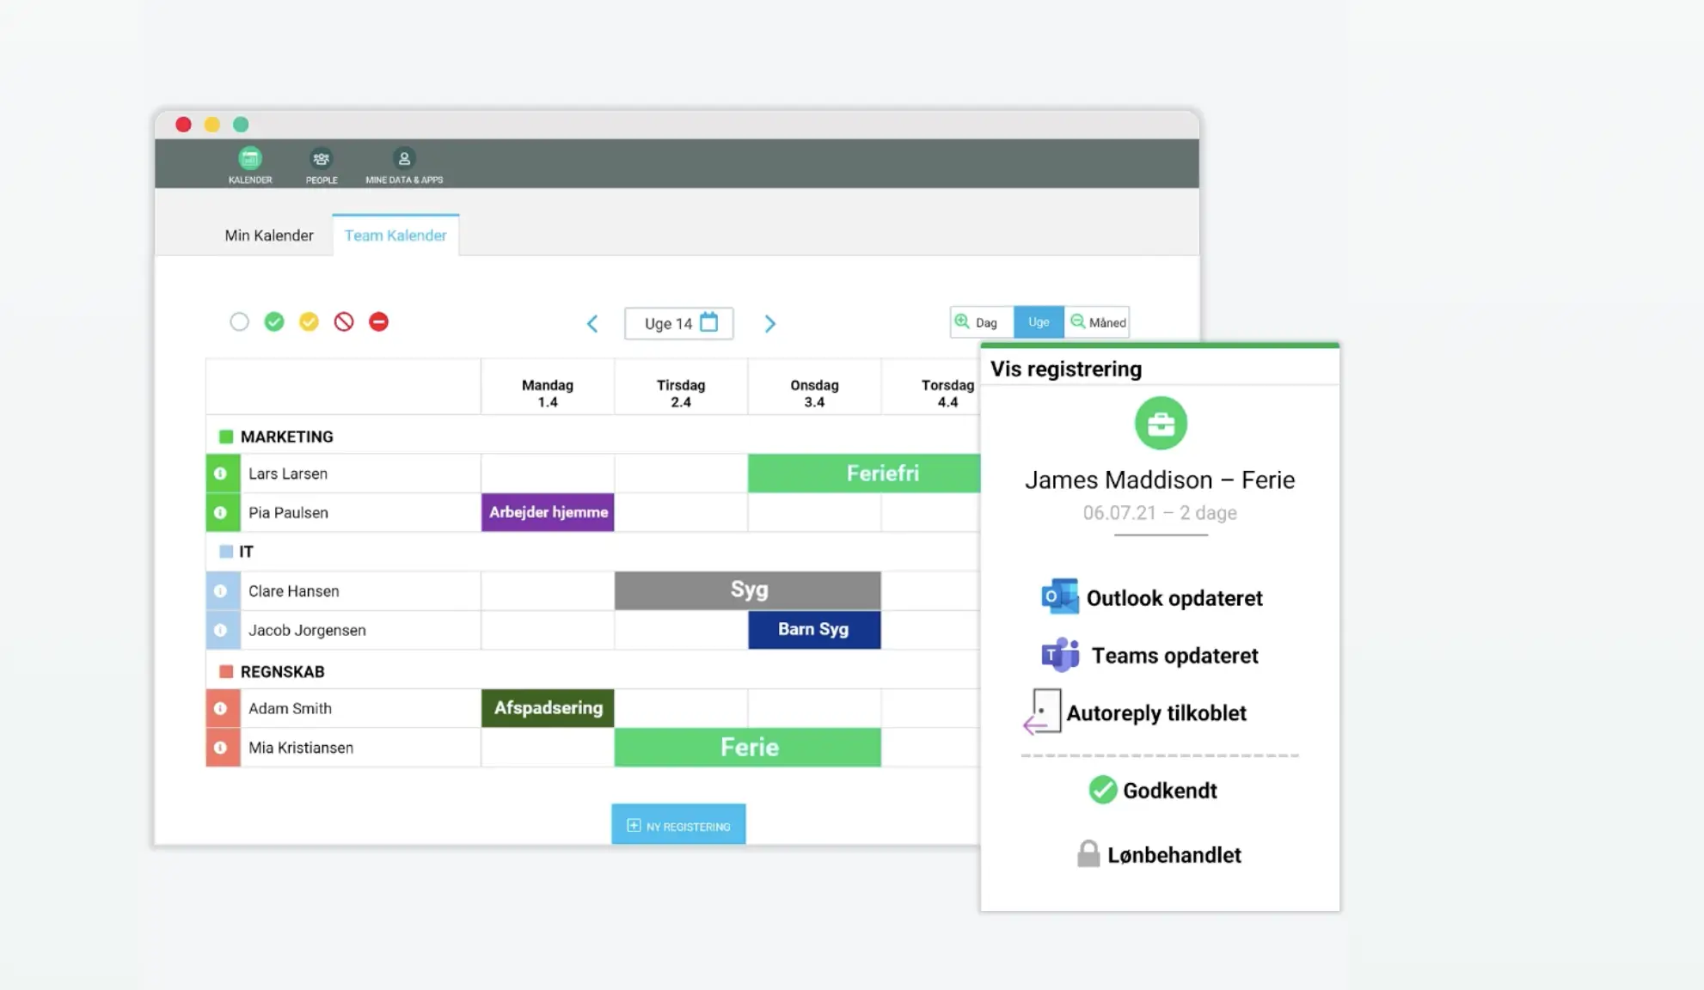Select the MARKETING group heading
1704x990 pixels.
point(286,437)
